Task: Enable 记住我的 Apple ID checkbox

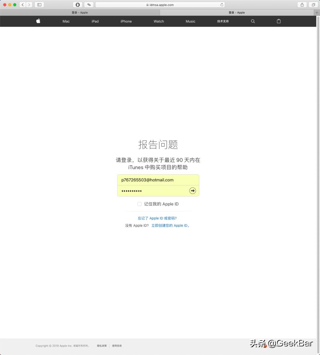Action: tap(139, 204)
